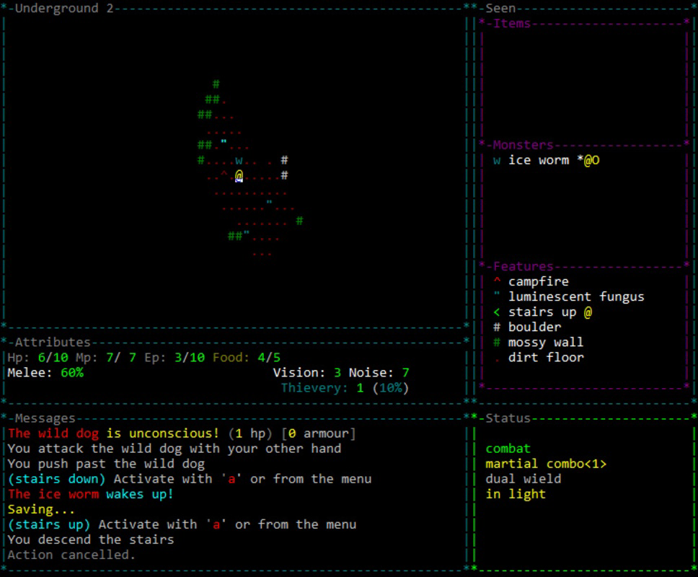The height and width of the screenshot is (577, 698).
Task: Click the 'w' glyph in the Monsters list
Action: (x=497, y=161)
